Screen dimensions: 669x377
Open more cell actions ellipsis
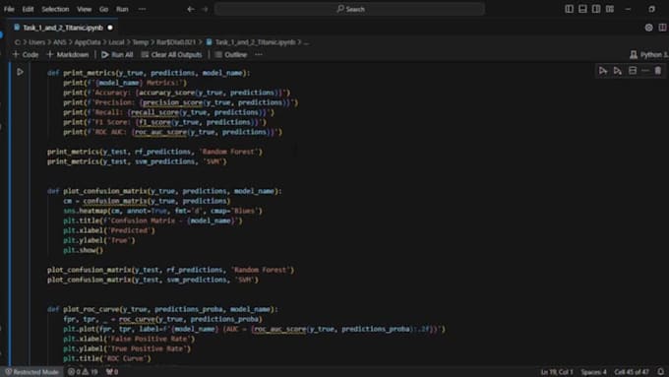click(645, 71)
